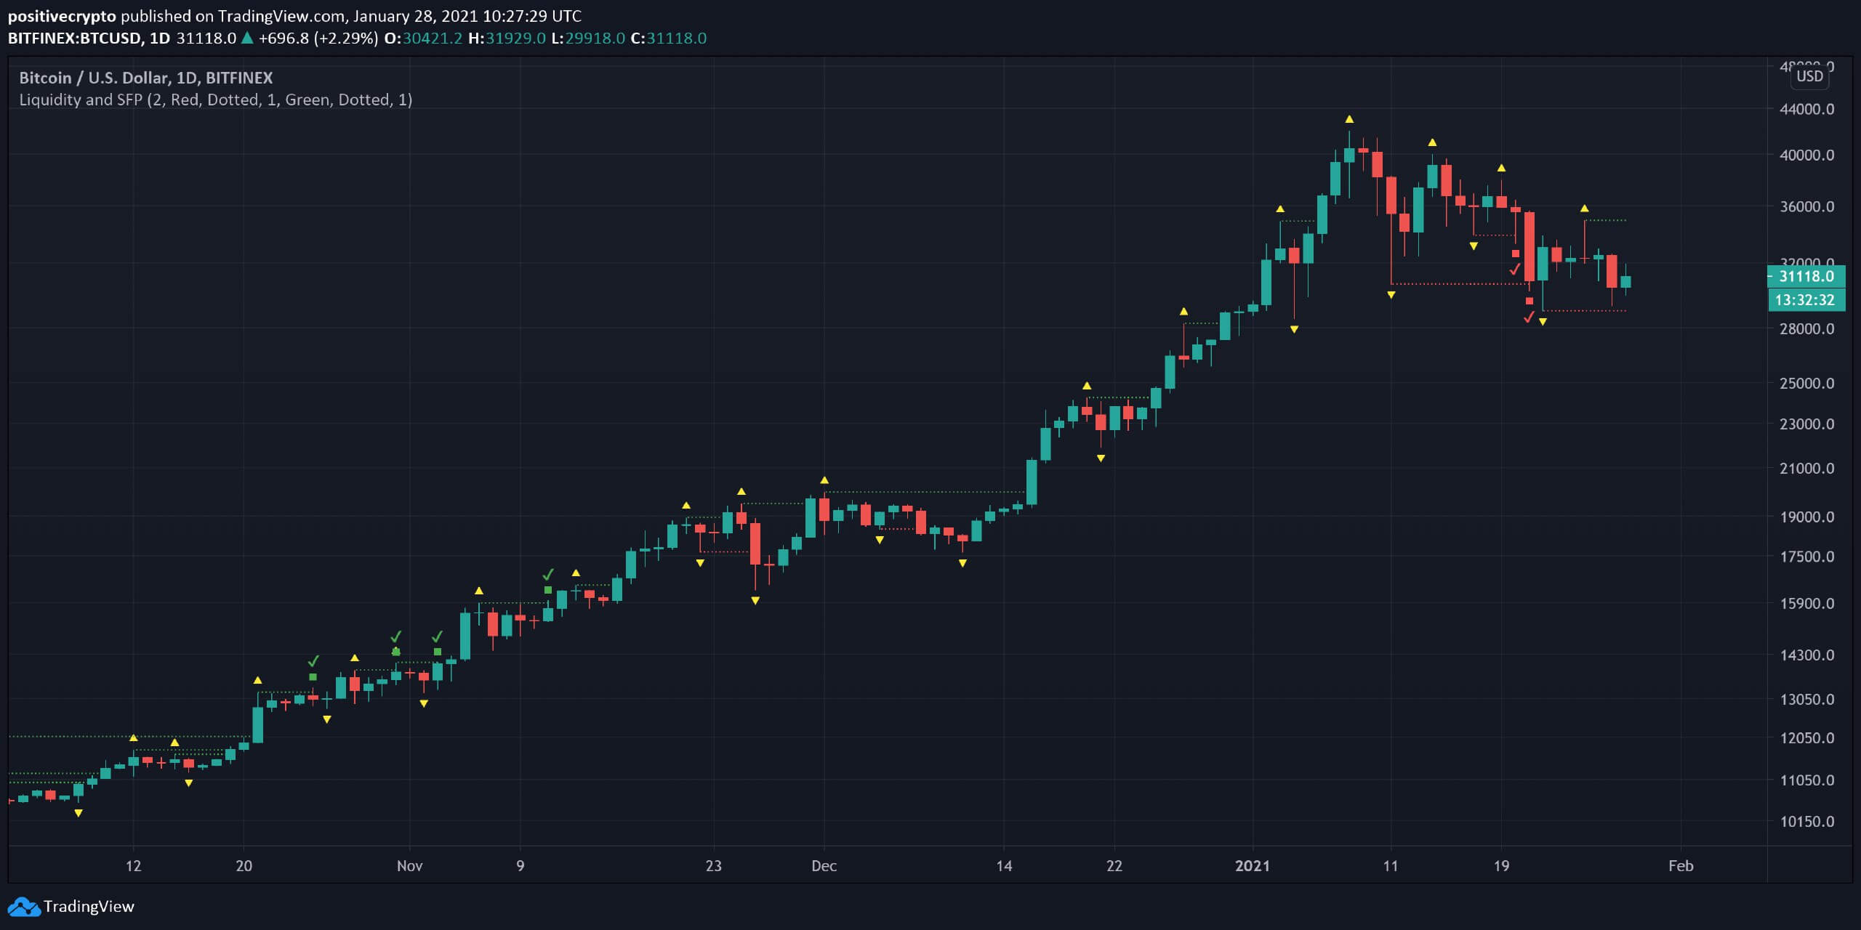Click the 44000.0 price axis label
1861x930 pixels.
[1806, 109]
